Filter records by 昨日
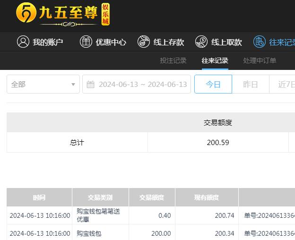The height and width of the screenshot is (240, 295). [251, 84]
